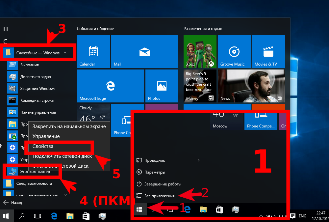Choose Управление in the context menu

click(69, 136)
